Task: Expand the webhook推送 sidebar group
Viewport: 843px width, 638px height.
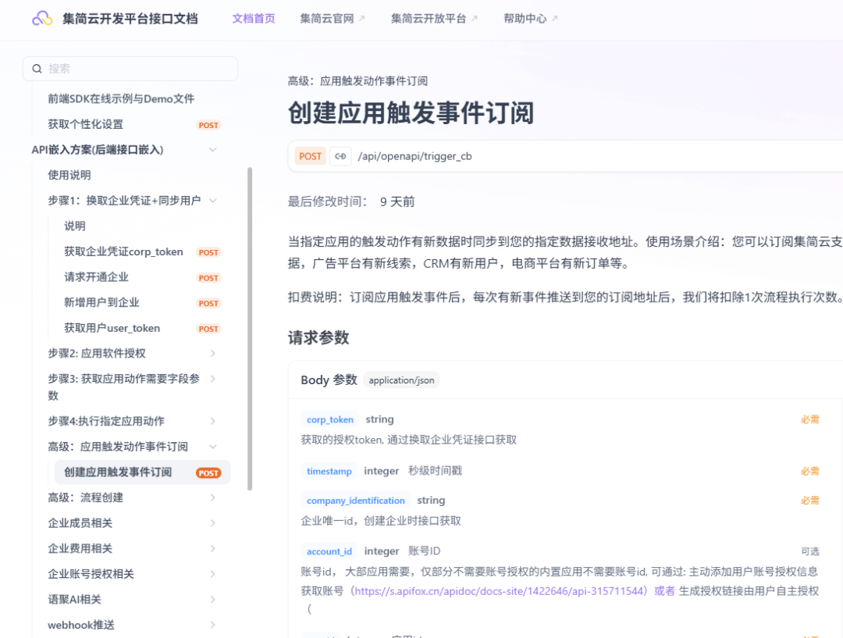Action: 212,626
